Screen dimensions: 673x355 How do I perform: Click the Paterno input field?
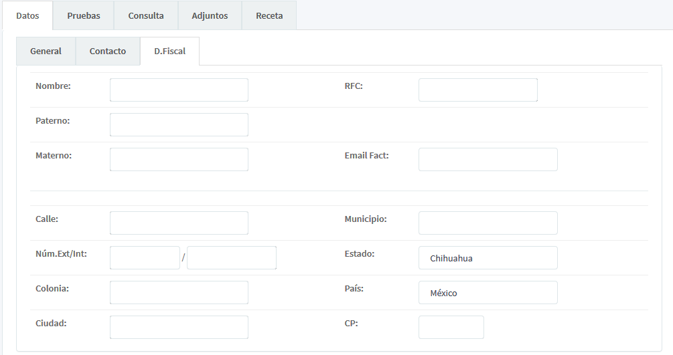pos(179,124)
